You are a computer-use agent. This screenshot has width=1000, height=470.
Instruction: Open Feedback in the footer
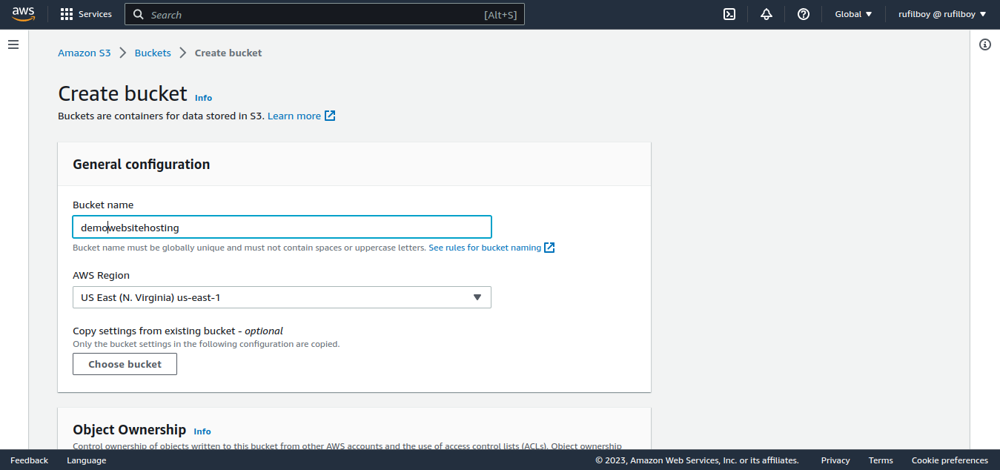(x=29, y=460)
